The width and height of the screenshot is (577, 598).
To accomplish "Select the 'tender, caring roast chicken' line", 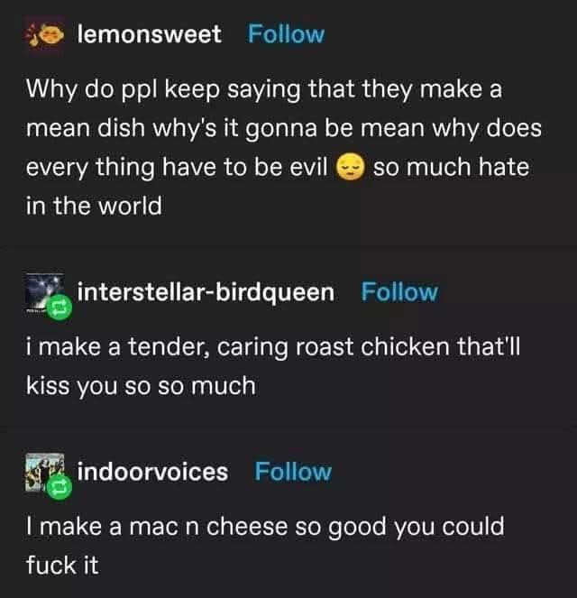I will point(273,348).
